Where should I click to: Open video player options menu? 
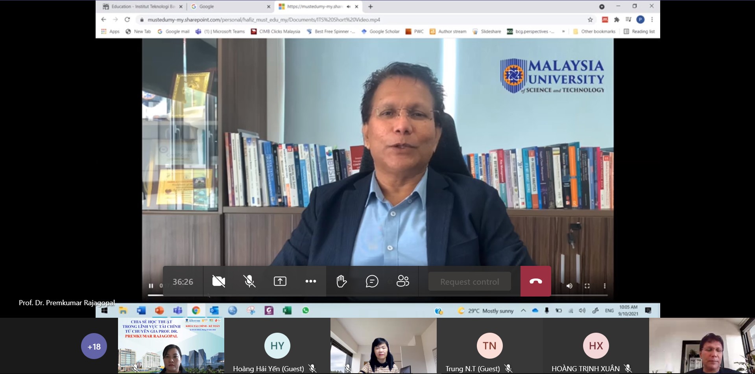click(x=605, y=286)
